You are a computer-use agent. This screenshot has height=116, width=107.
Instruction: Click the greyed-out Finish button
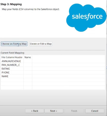click(x=74, y=111)
